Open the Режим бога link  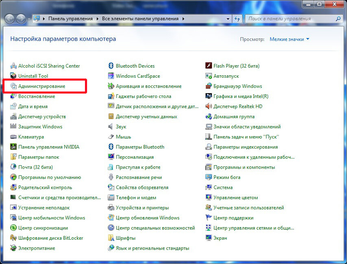pyautogui.click(x=227, y=177)
